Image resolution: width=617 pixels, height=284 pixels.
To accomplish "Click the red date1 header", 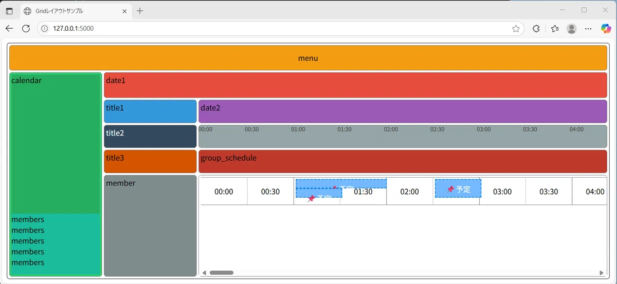I will tap(355, 85).
